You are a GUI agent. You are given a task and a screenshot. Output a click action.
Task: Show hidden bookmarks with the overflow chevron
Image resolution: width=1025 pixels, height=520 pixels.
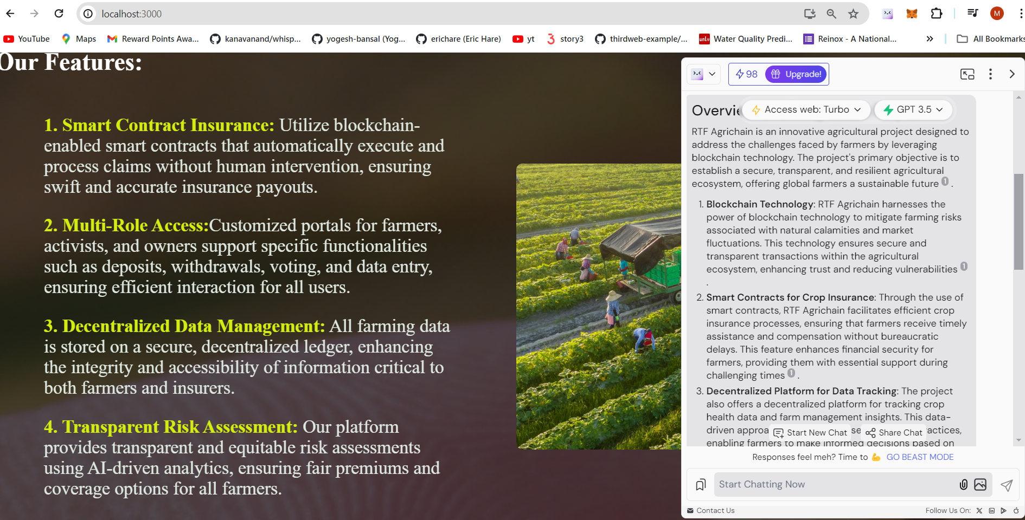tap(930, 38)
